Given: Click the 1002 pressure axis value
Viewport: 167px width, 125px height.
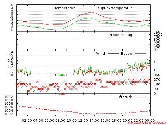Looking at the screenshot, I should point(9,114).
